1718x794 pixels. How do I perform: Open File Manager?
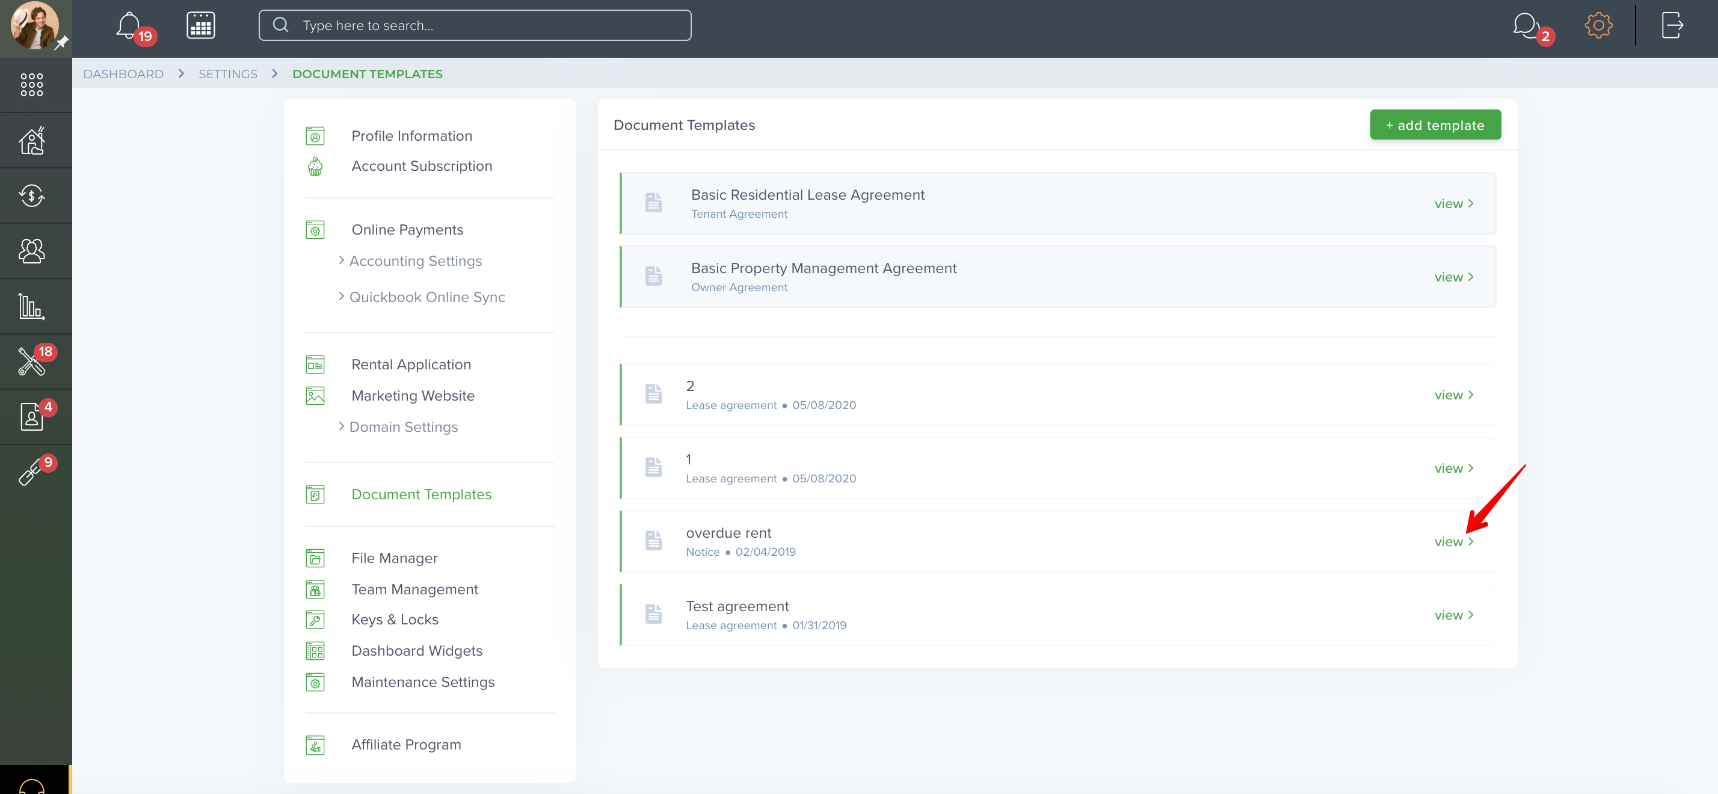pos(394,559)
